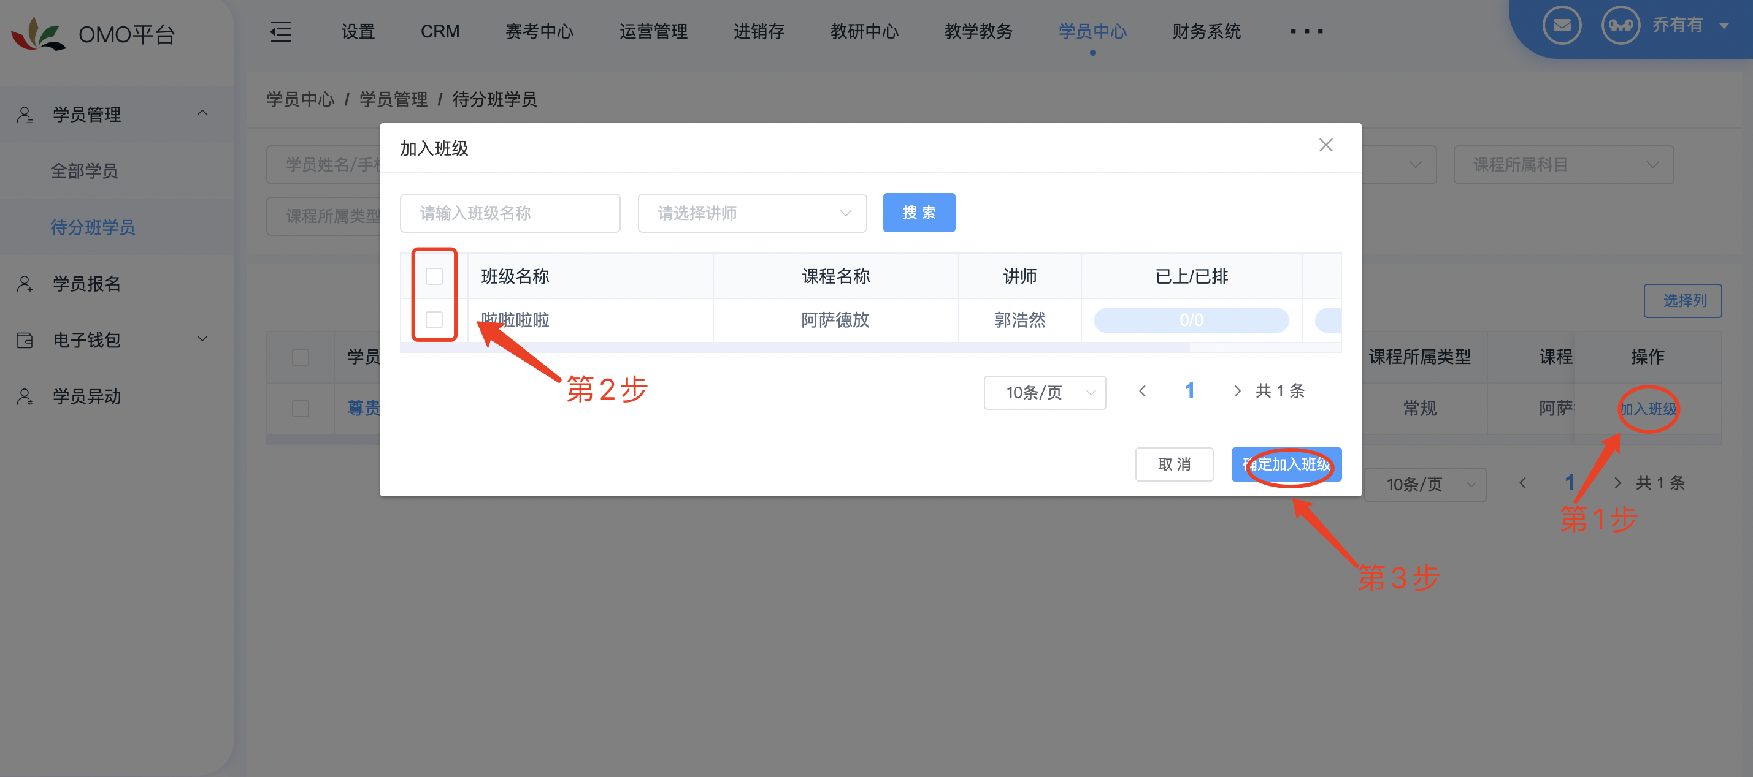Image resolution: width=1753 pixels, height=777 pixels.
Task: Click the 电子钱包 wallet icon
Action: [x=25, y=340]
